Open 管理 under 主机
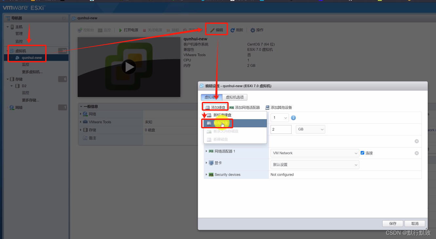This screenshot has width=436, height=239. (19, 34)
